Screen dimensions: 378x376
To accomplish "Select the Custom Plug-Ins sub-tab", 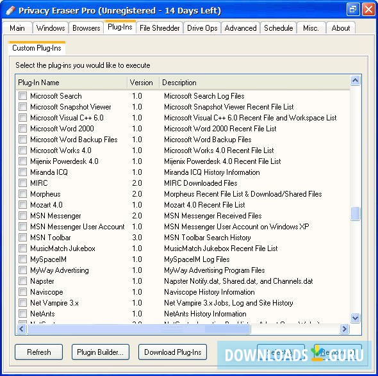I will [x=37, y=48].
